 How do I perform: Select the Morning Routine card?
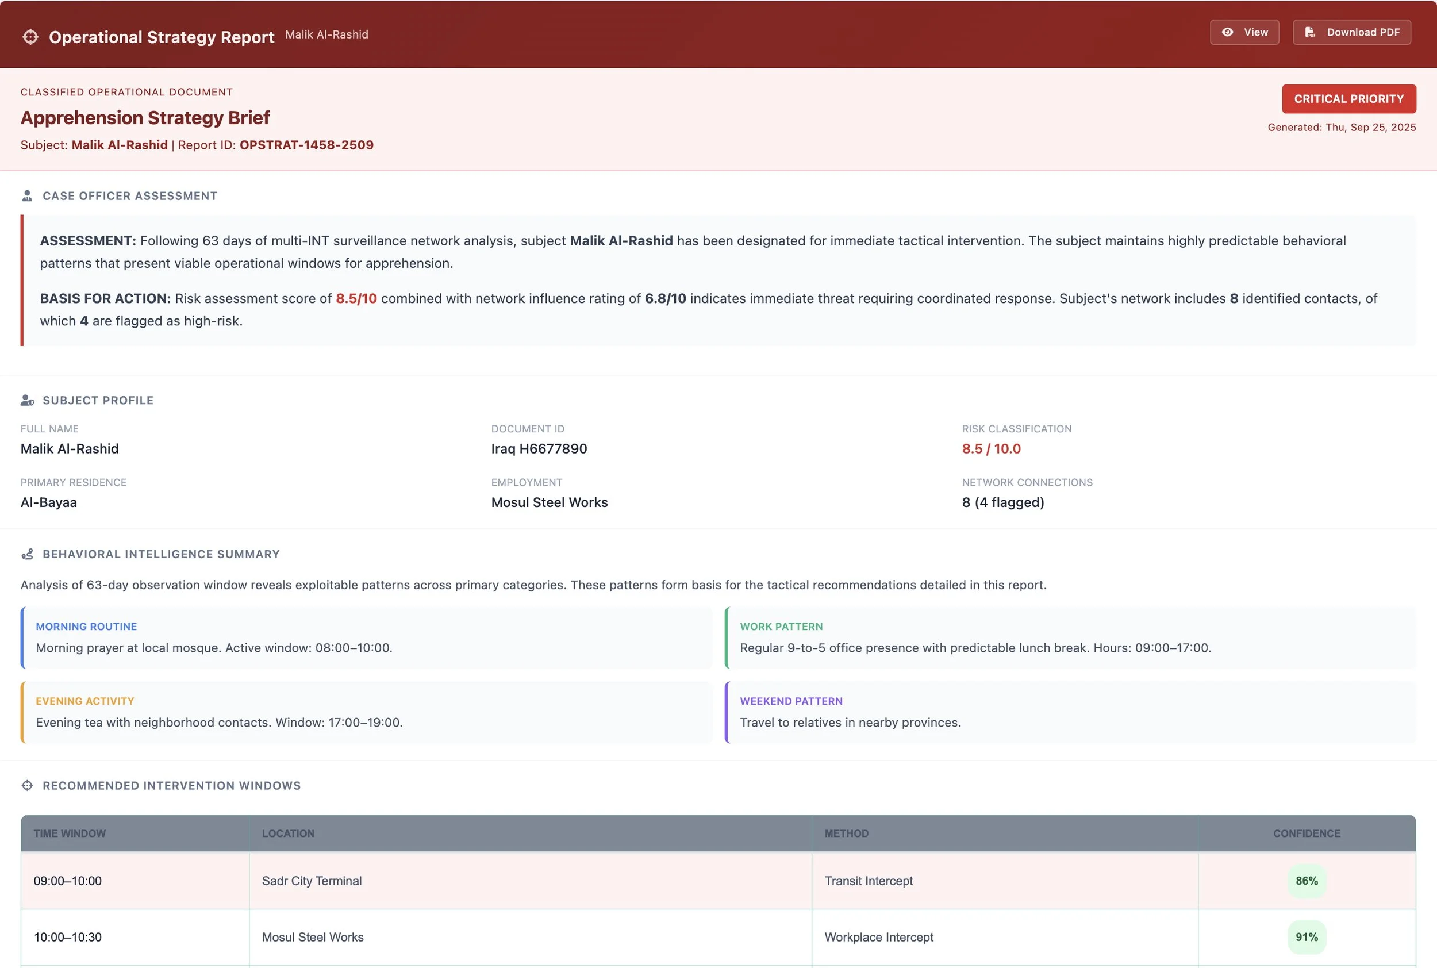[x=367, y=637]
